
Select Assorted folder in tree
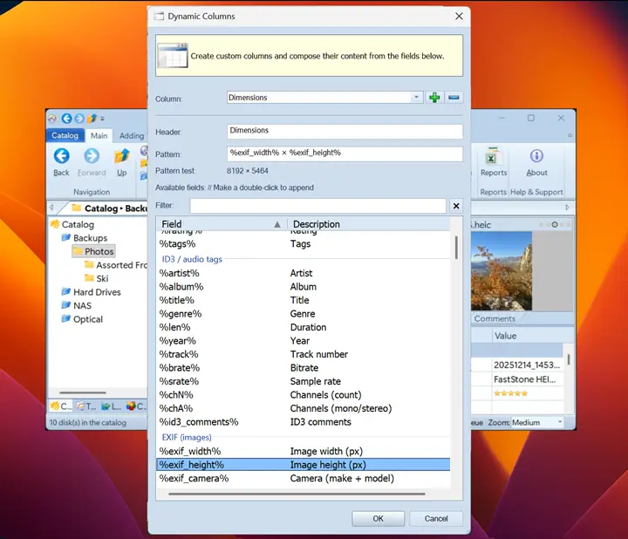[x=116, y=264]
